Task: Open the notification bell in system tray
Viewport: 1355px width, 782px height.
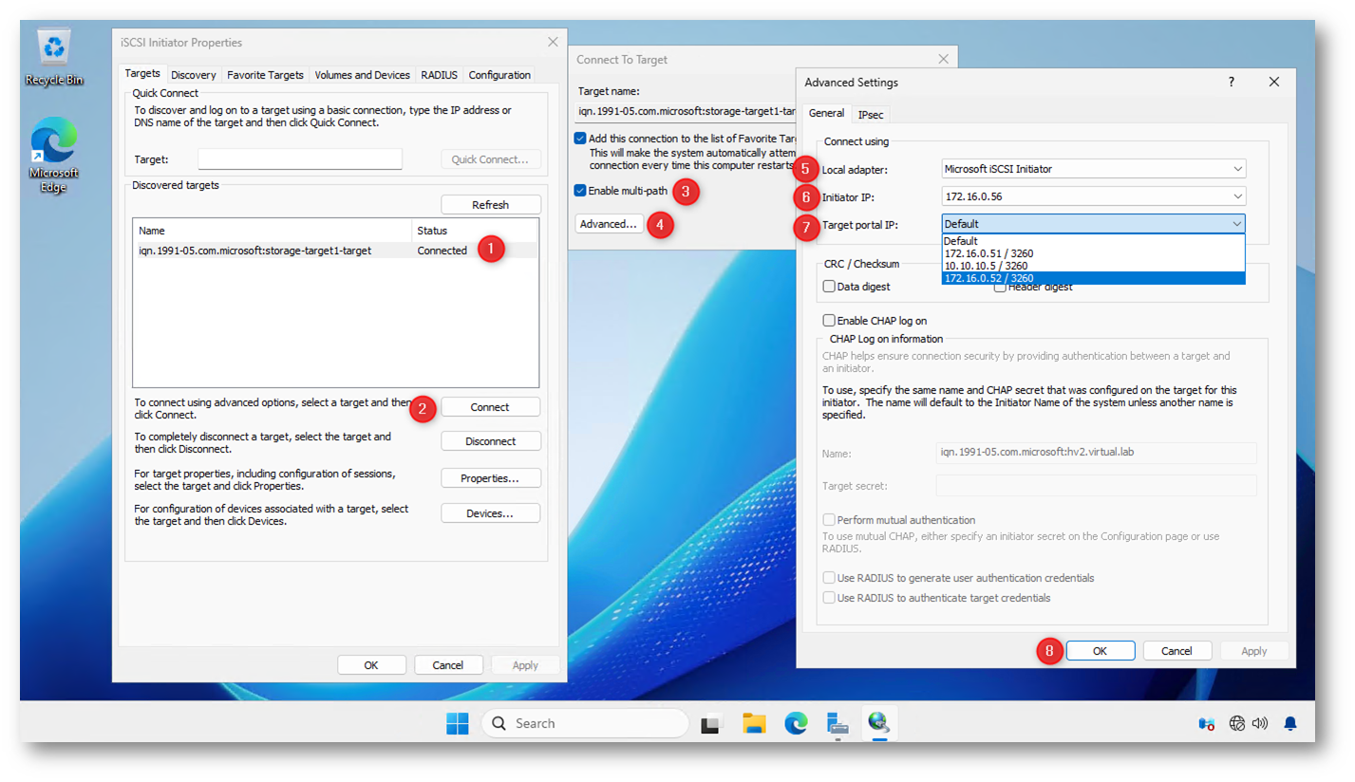Action: [x=1289, y=724]
